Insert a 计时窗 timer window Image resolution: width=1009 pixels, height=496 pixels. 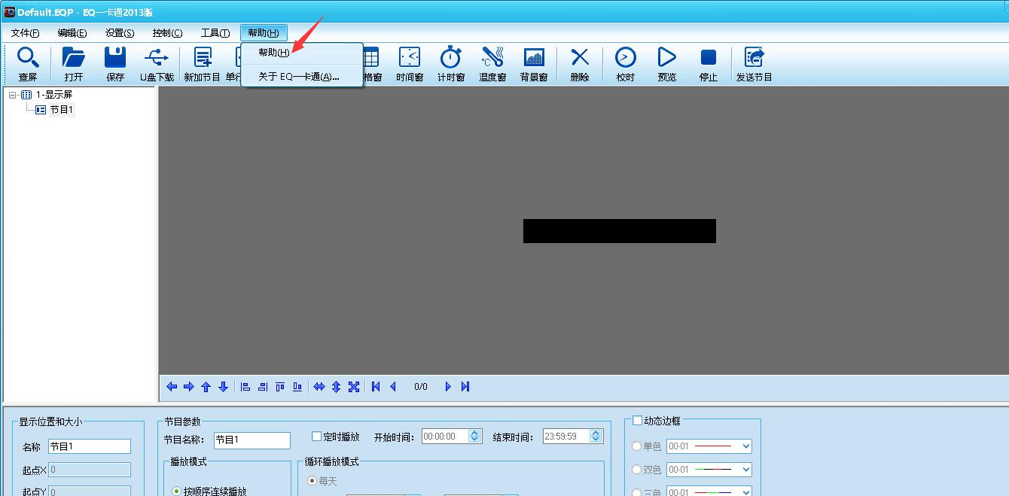(x=451, y=64)
